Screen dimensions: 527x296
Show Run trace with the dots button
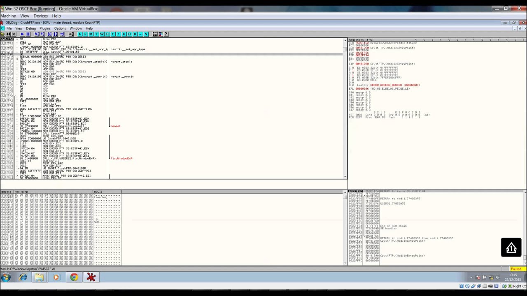140,34
